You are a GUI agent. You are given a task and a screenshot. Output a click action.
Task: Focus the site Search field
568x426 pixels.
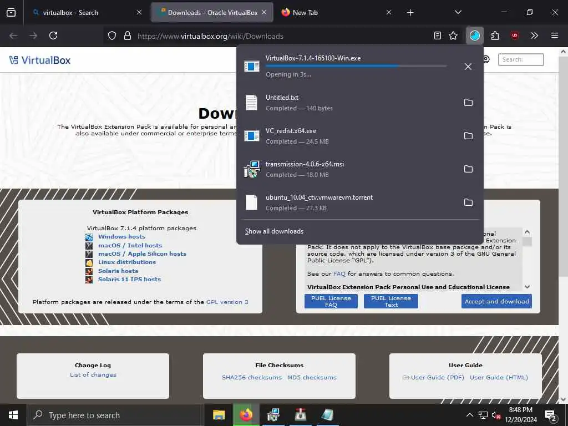tap(521, 59)
